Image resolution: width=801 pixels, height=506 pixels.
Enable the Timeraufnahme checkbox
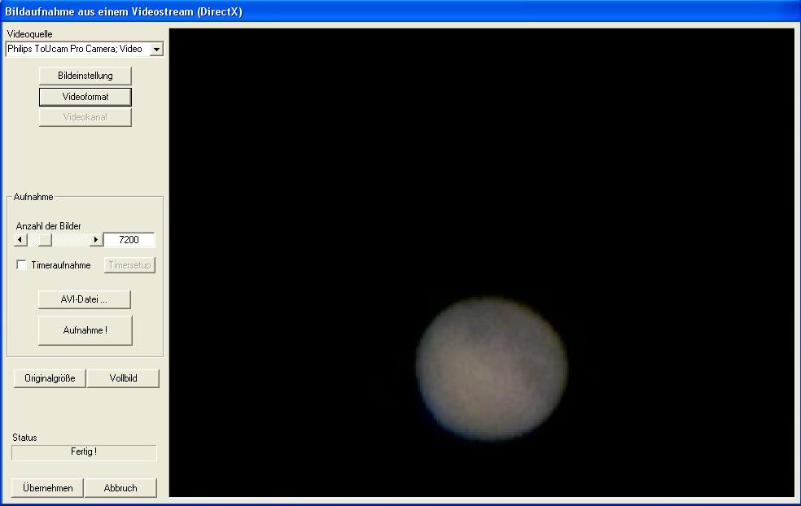point(22,265)
